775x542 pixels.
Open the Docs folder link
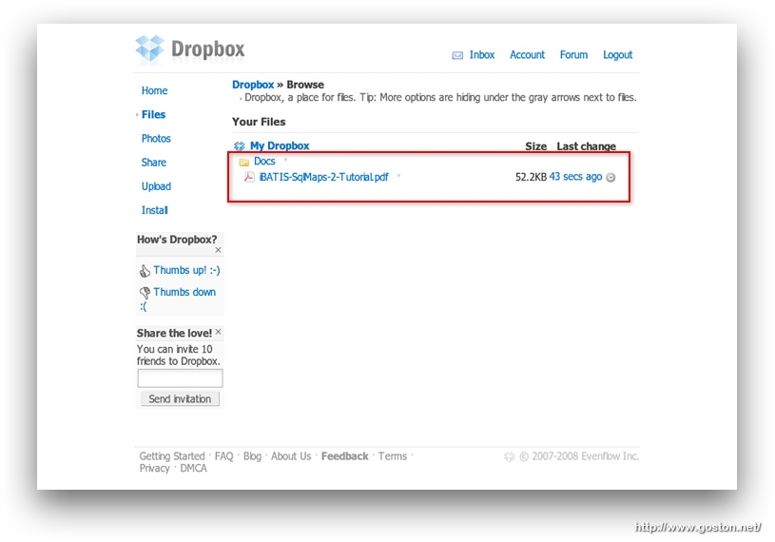(264, 161)
